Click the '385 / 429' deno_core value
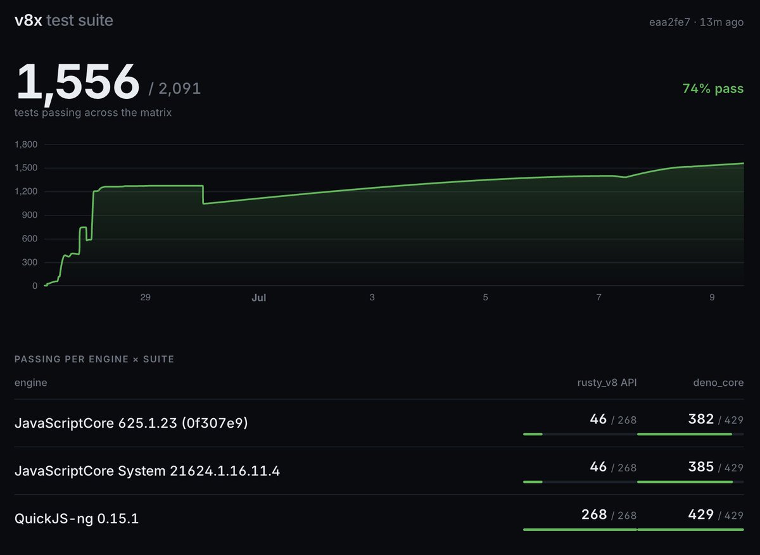Viewport: 760px width, 555px height. tap(716, 467)
